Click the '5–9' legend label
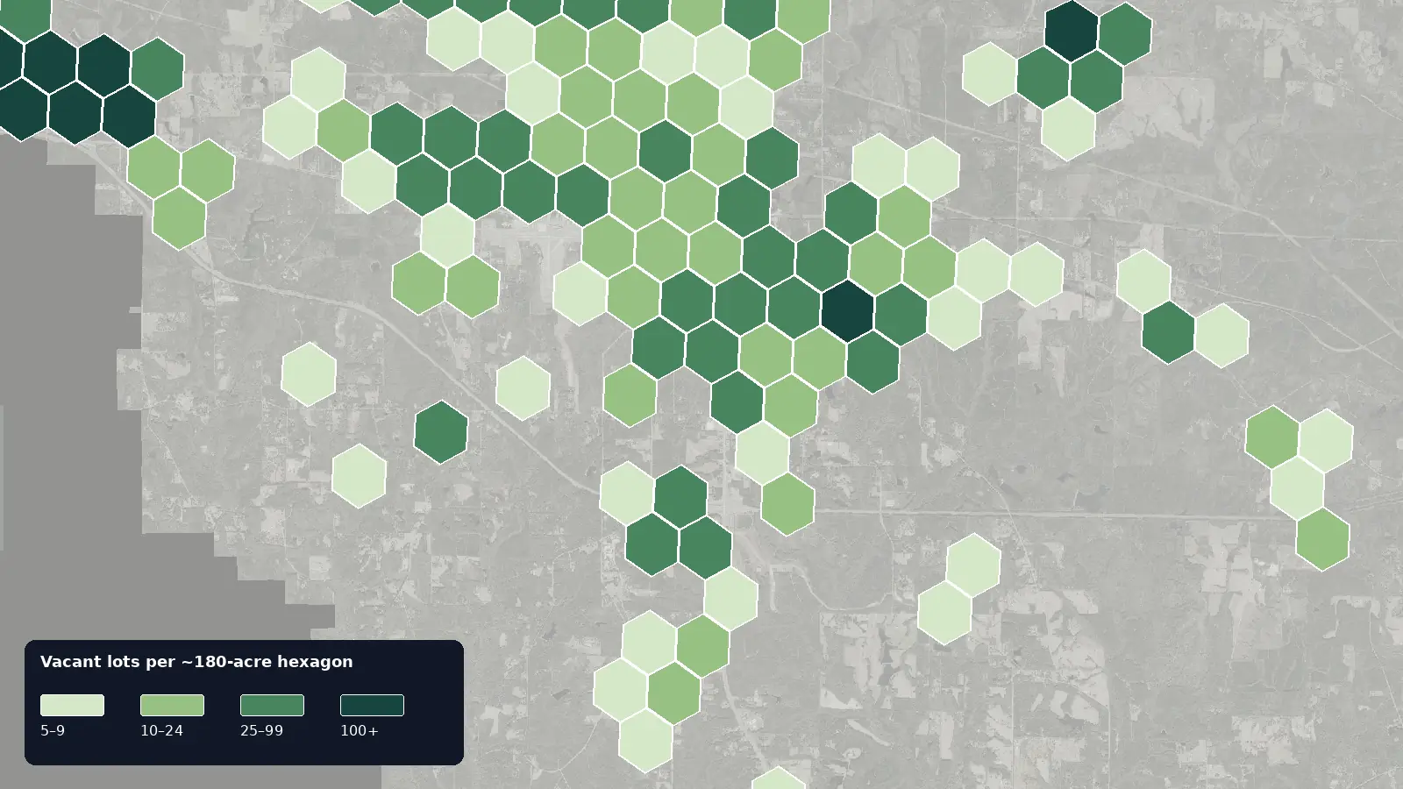Screen dimensions: 1403x789 (x=53, y=730)
